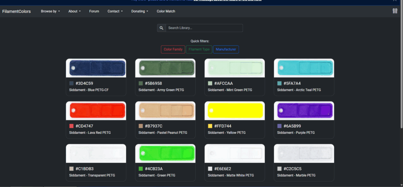Open the Siddament - Matte White PETG title

tap(231, 176)
